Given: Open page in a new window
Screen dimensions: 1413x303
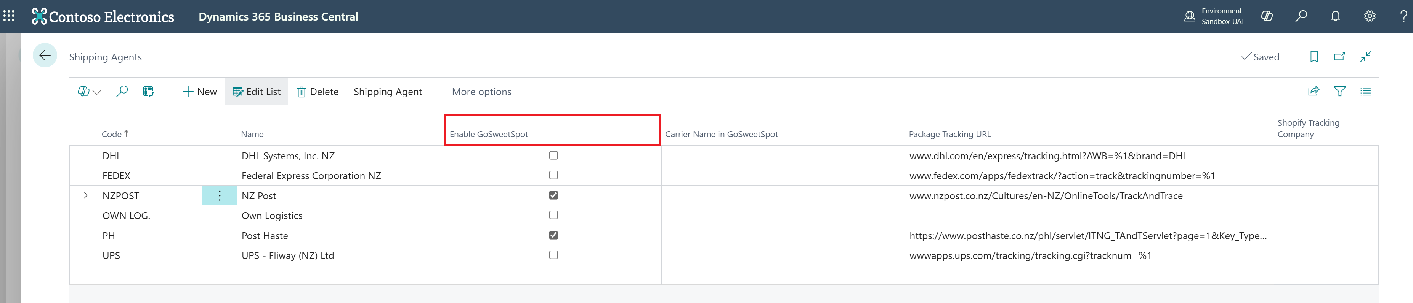Looking at the screenshot, I should (x=1339, y=56).
